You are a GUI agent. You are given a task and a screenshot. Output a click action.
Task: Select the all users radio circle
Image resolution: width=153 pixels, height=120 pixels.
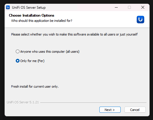tap(17, 52)
